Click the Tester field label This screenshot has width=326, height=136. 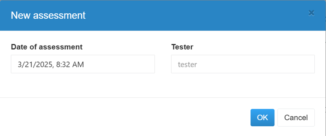coord(182,47)
